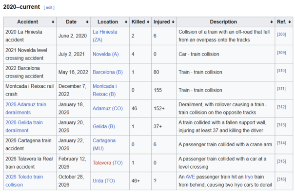This screenshot has width=295, height=195.
Task: Open La Hiniesta (ZA) location link
Action: tap(105, 36)
